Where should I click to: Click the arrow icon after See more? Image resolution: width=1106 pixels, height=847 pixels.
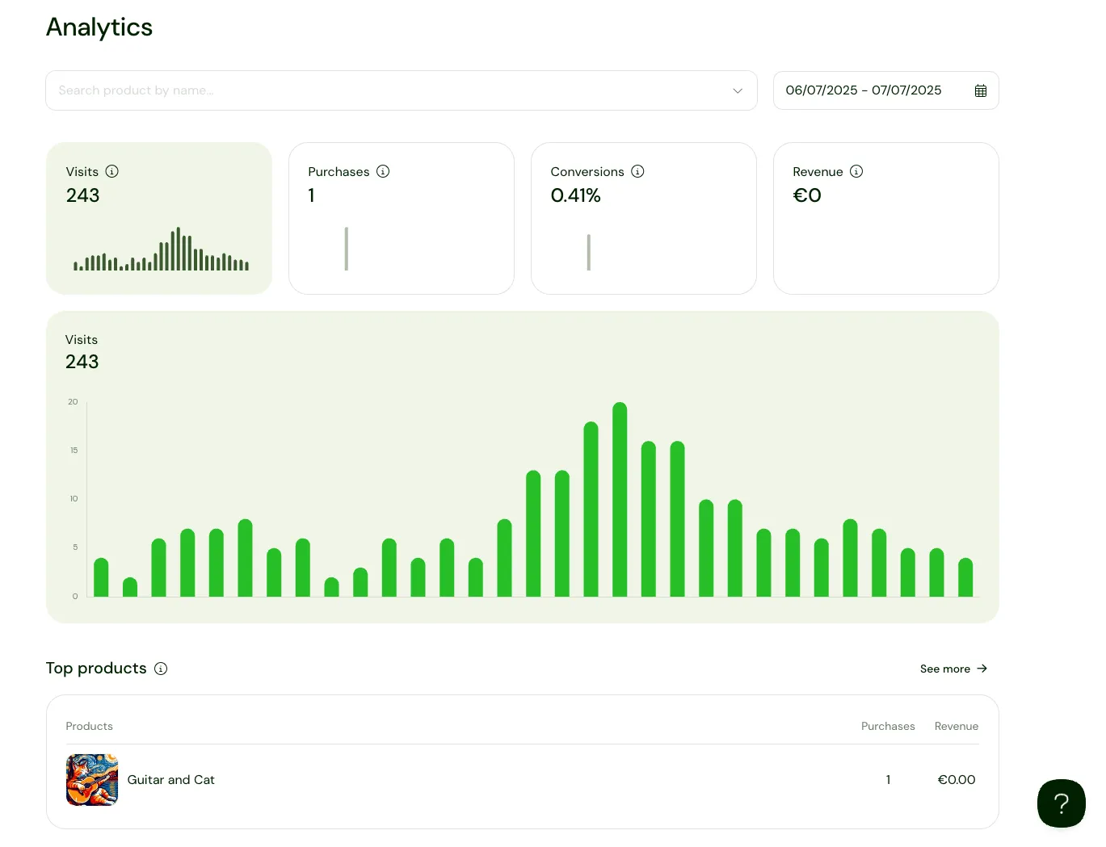[982, 669]
